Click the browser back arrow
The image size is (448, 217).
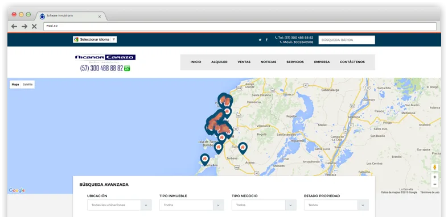[14, 26]
